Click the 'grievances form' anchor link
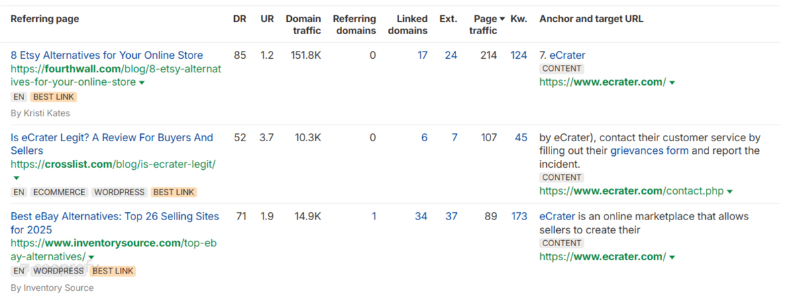Image resolution: width=789 pixels, height=297 pixels. tap(649, 151)
